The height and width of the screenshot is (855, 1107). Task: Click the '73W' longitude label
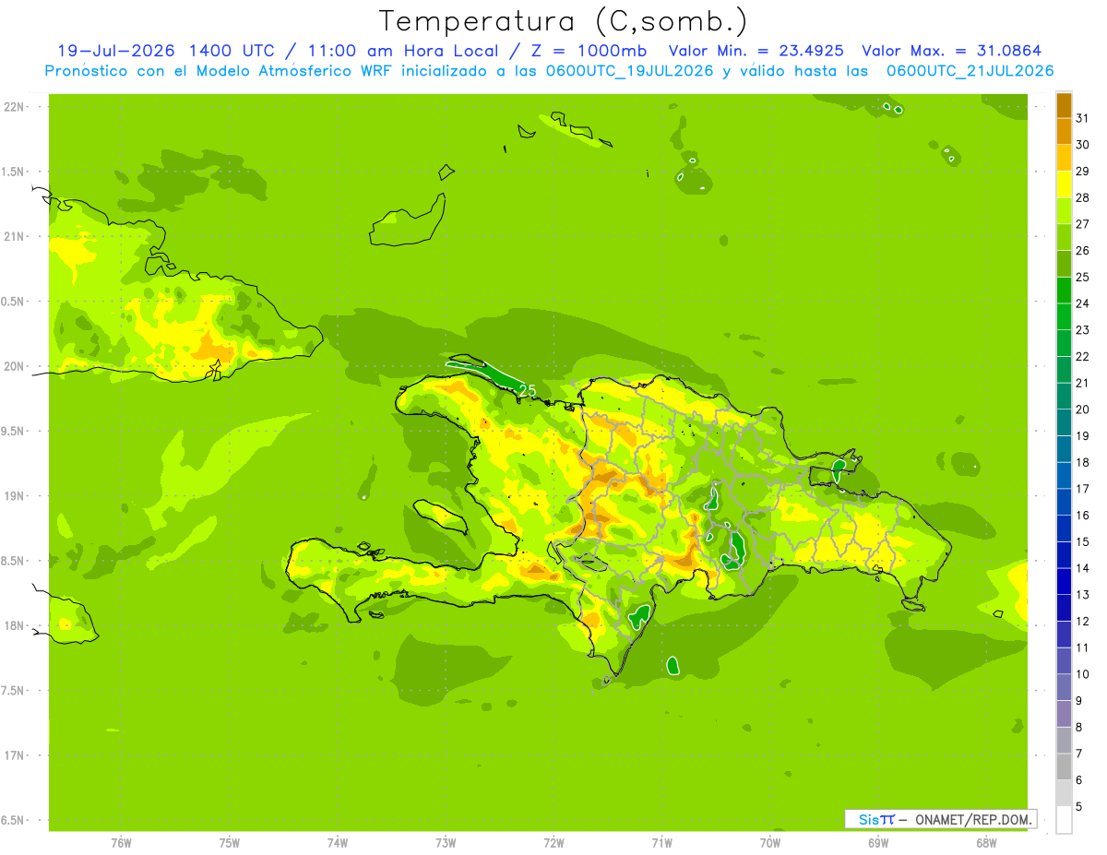tap(446, 843)
